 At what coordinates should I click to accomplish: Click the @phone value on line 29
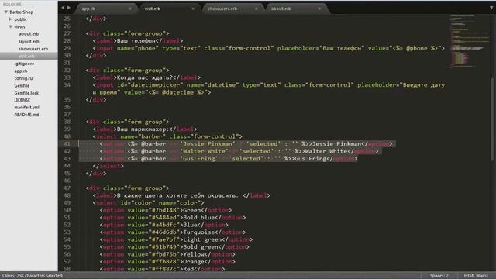tap(417, 48)
